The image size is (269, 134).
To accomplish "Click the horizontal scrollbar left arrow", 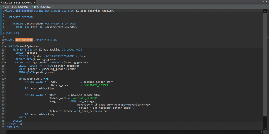I will coord(8,132).
